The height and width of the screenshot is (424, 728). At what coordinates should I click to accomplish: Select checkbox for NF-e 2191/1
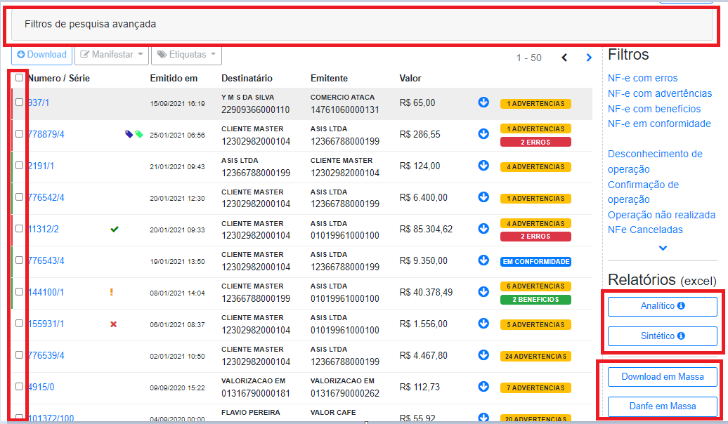point(19,165)
